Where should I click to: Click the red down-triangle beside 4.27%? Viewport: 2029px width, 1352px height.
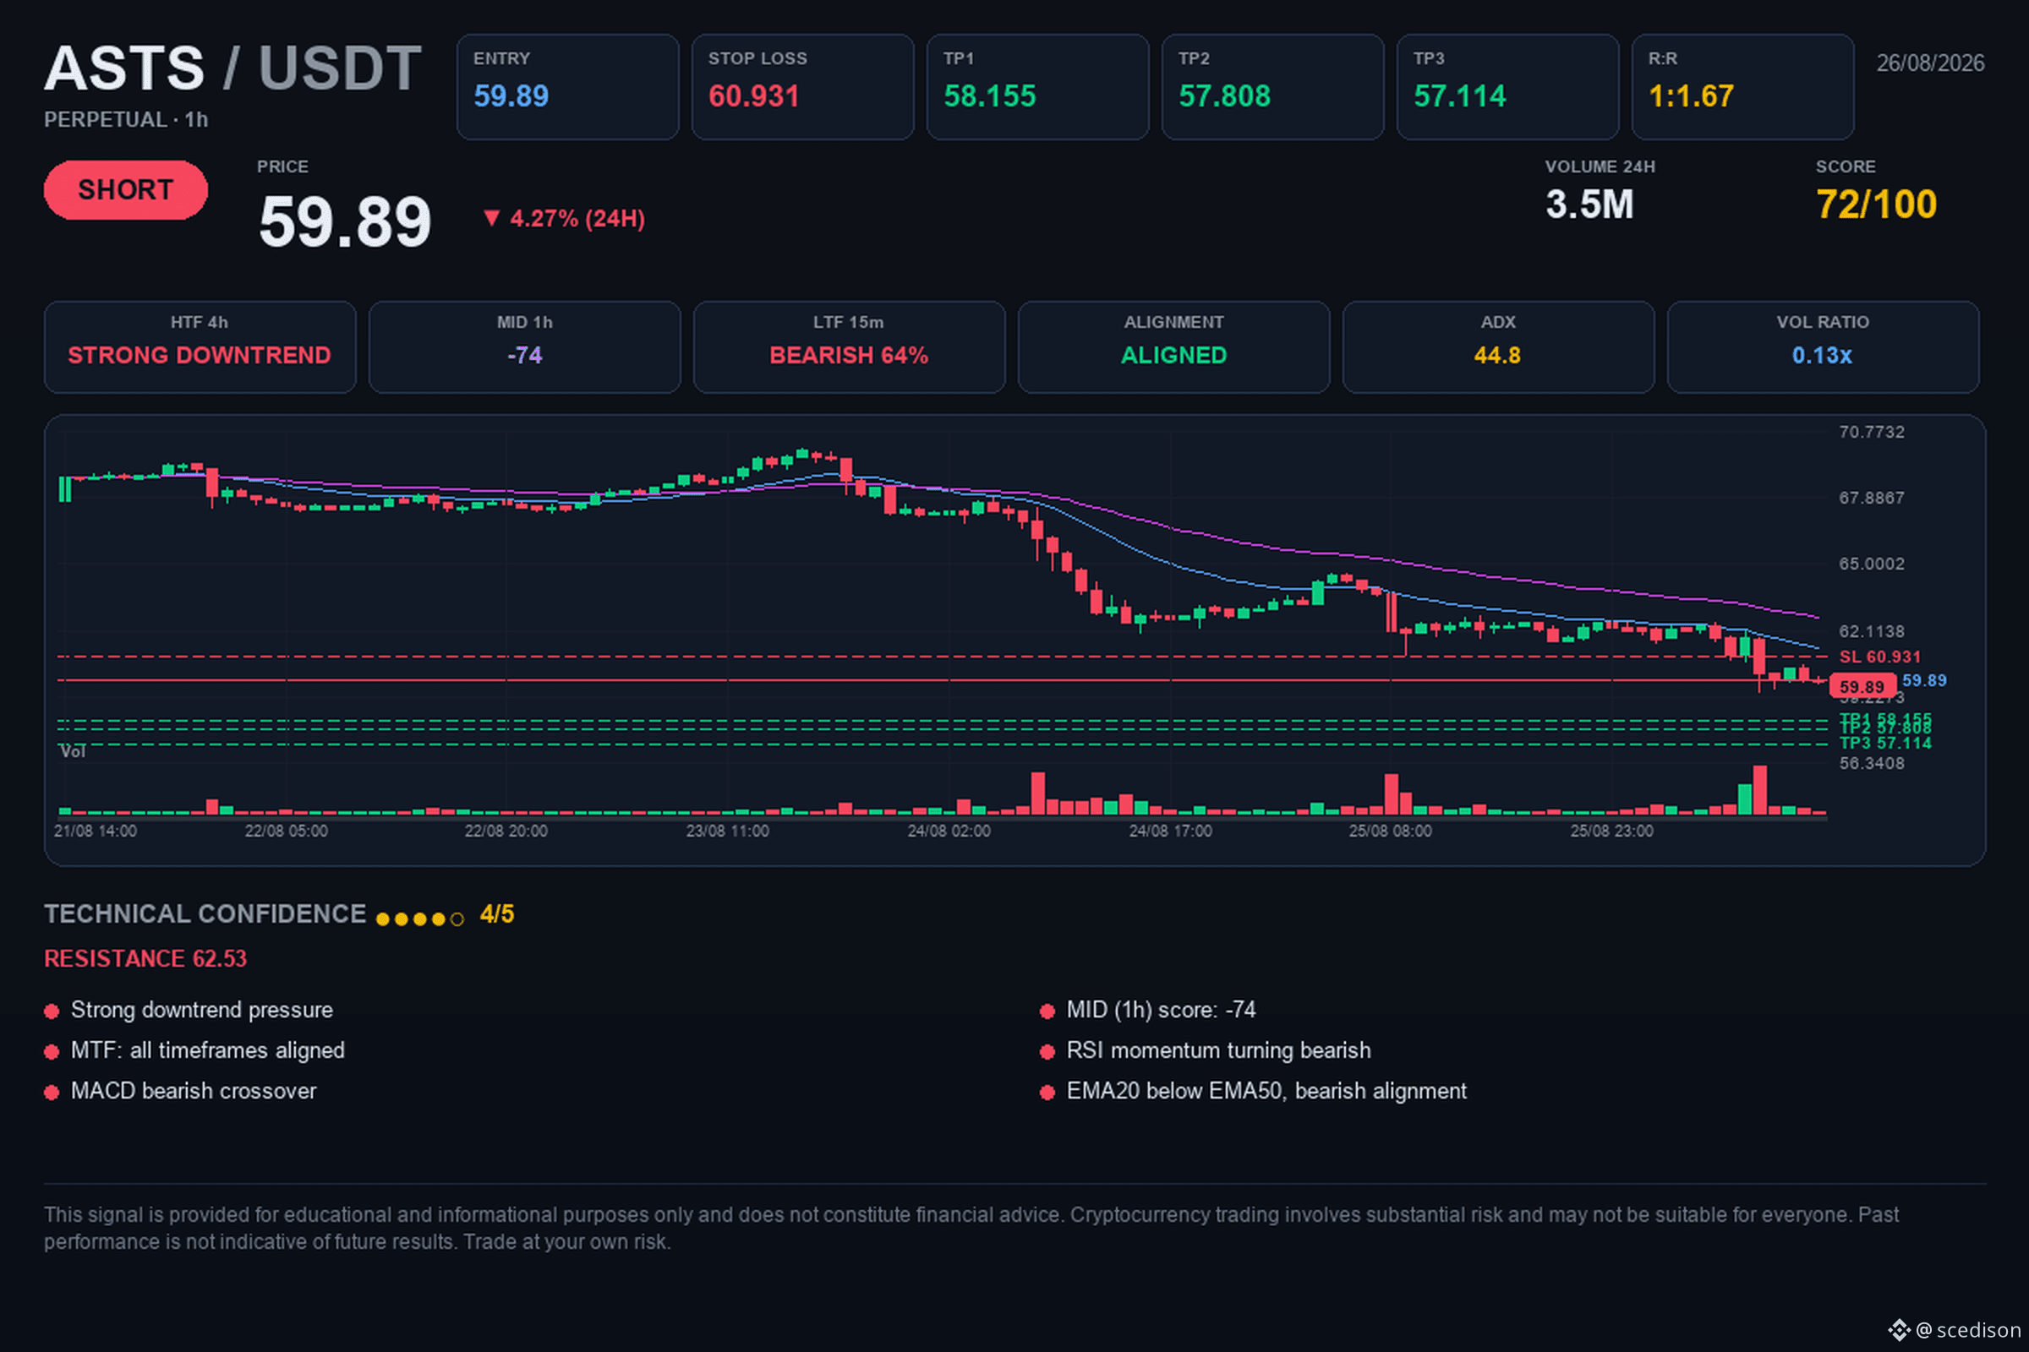tap(492, 218)
